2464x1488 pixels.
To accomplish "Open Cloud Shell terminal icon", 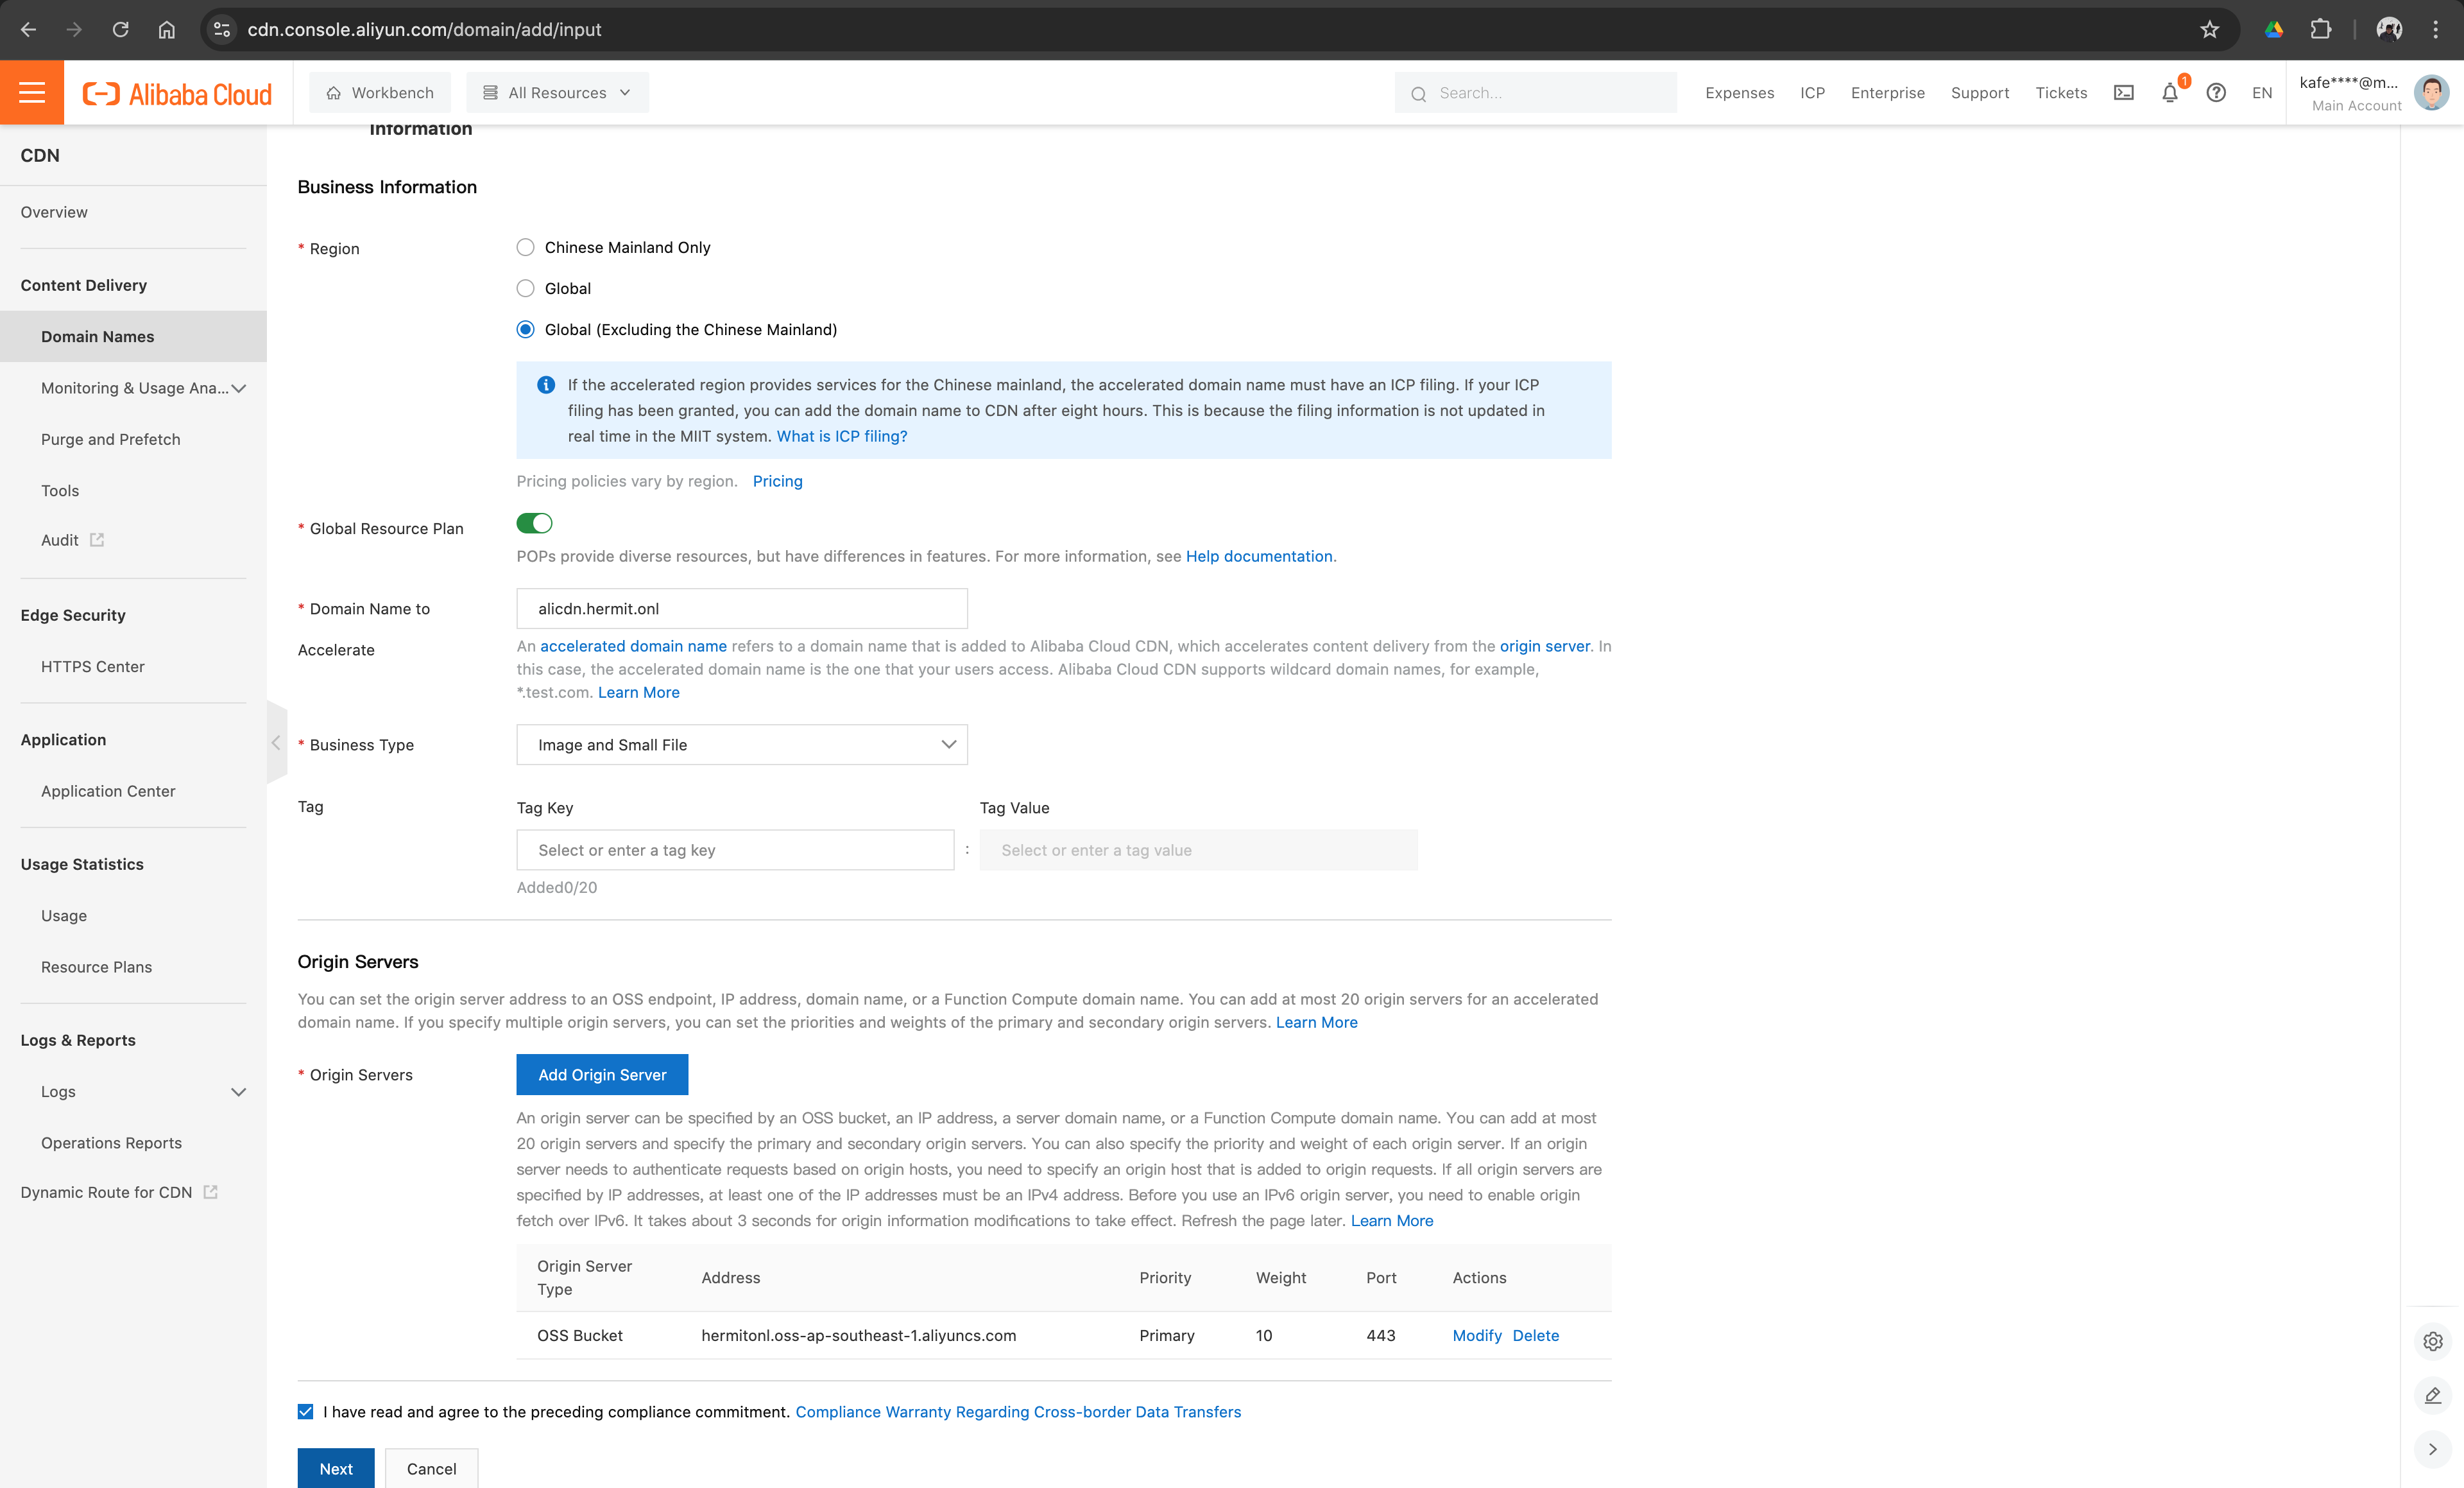I will pos(2123,92).
